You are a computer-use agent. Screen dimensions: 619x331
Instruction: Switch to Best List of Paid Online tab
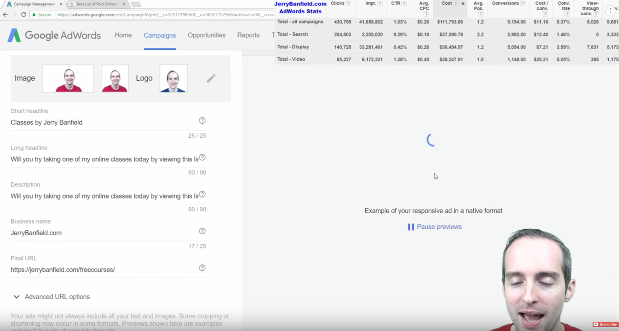(x=97, y=4)
